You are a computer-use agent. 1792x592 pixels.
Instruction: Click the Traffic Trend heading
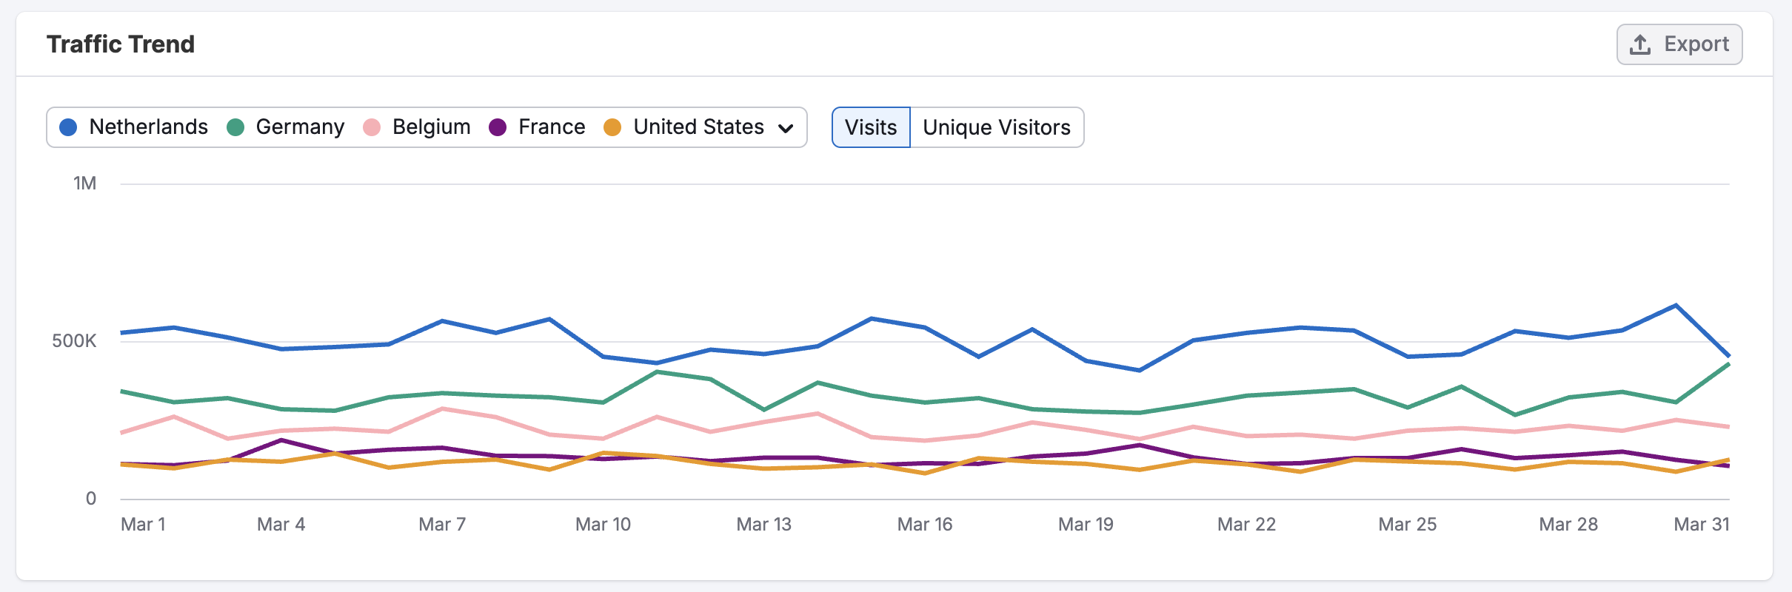click(121, 44)
